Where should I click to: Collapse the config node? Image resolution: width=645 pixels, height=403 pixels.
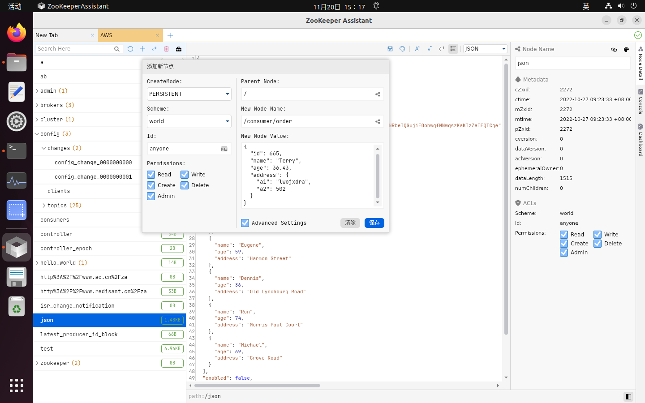pyautogui.click(x=37, y=134)
